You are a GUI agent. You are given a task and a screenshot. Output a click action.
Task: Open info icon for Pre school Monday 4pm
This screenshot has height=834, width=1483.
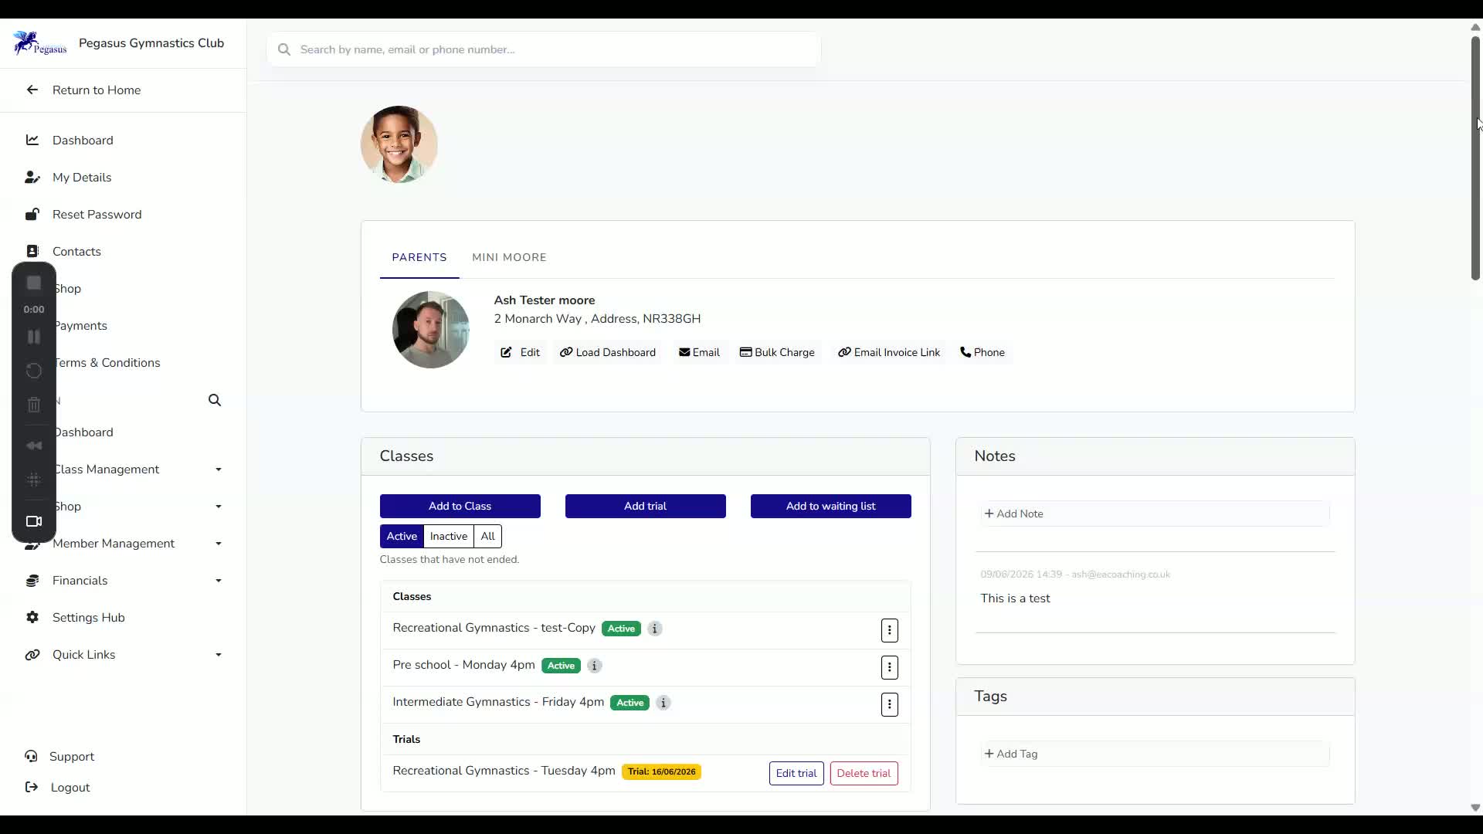click(594, 666)
